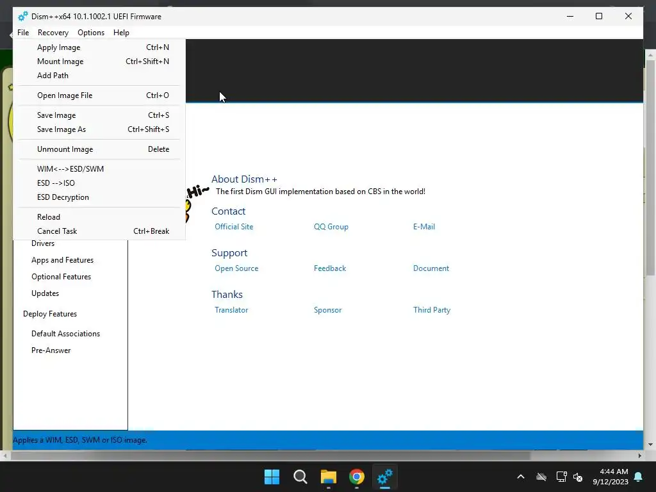The image size is (656, 492).
Task: Open the notifications bell icon
Action: 639,477
